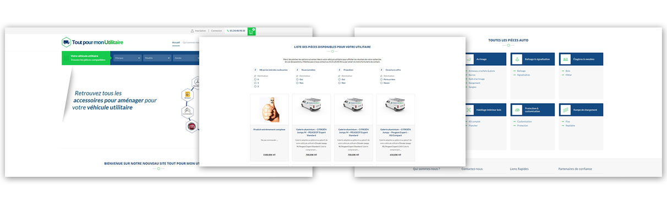Open the Marque dropdown
Viewport: 667px width, 206px height.
(x=126, y=58)
